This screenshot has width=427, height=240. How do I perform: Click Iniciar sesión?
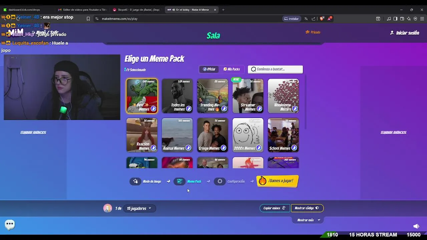coord(405,33)
